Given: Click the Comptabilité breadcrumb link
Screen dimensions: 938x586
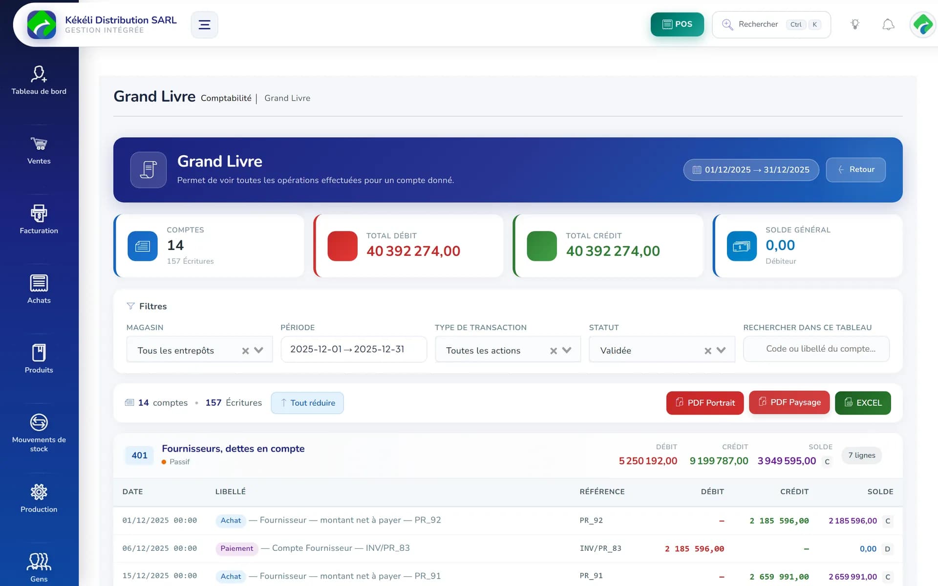Looking at the screenshot, I should (226, 98).
